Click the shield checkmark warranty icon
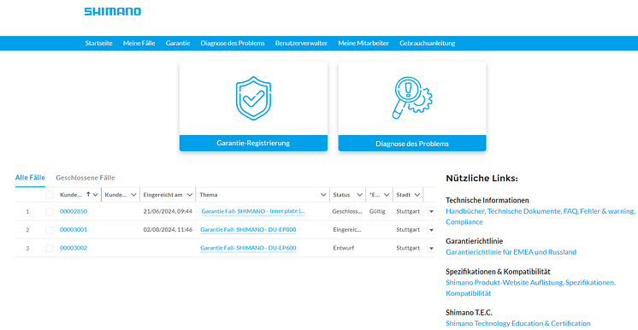 pos(253,98)
